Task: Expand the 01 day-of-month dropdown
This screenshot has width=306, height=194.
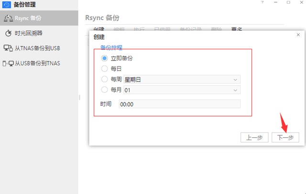Action: [x=182, y=90]
